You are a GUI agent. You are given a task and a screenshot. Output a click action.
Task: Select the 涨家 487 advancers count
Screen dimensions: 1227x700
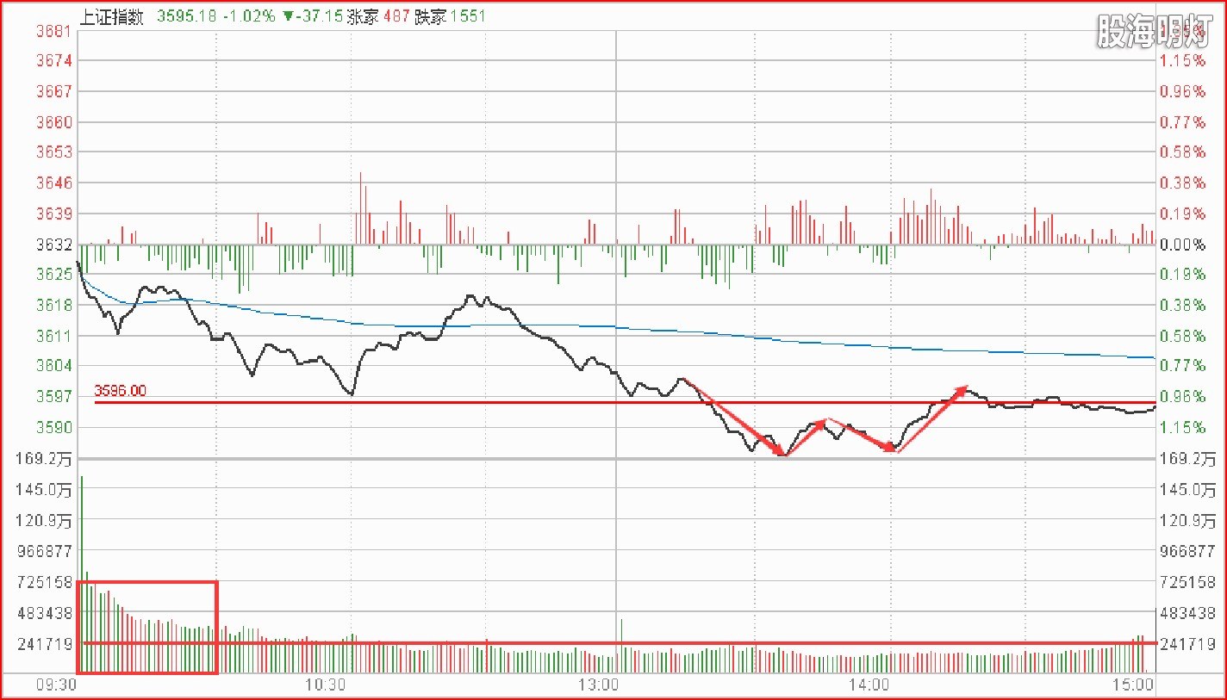coord(377,16)
